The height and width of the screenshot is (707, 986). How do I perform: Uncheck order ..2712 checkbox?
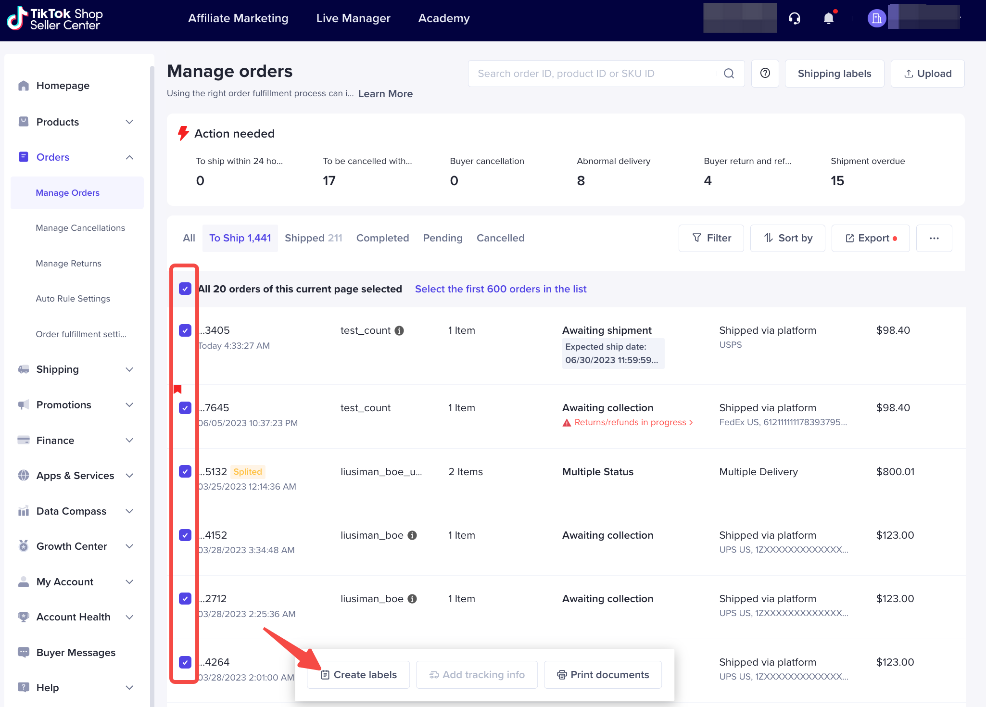[x=185, y=599]
